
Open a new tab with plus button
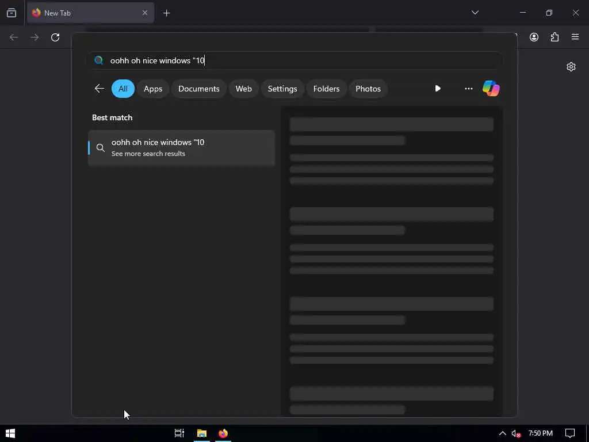pyautogui.click(x=167, y=13)
